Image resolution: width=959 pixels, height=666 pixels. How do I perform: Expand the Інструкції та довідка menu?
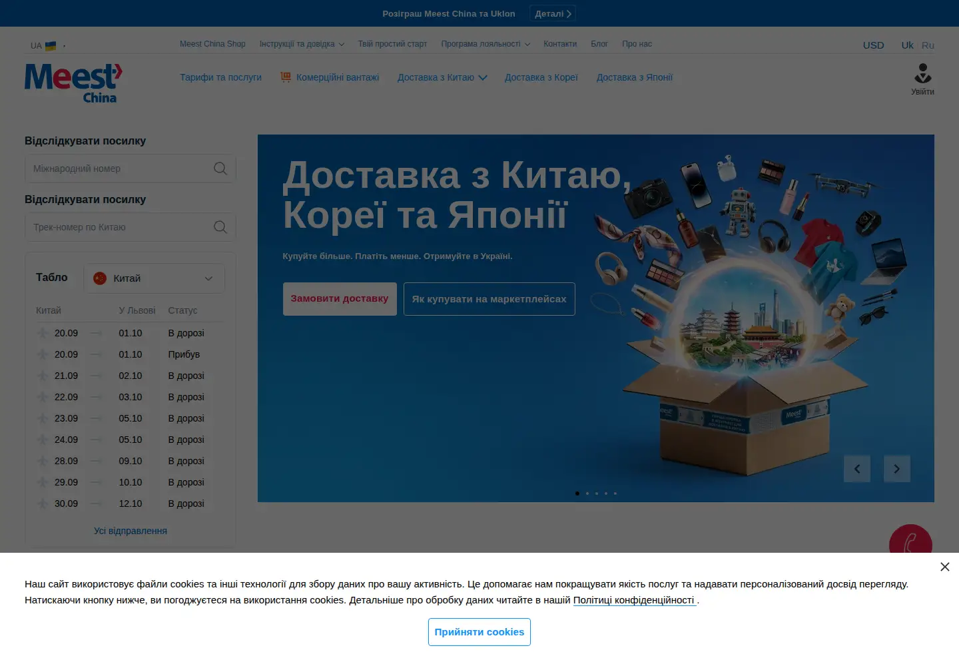click(302, 44)
